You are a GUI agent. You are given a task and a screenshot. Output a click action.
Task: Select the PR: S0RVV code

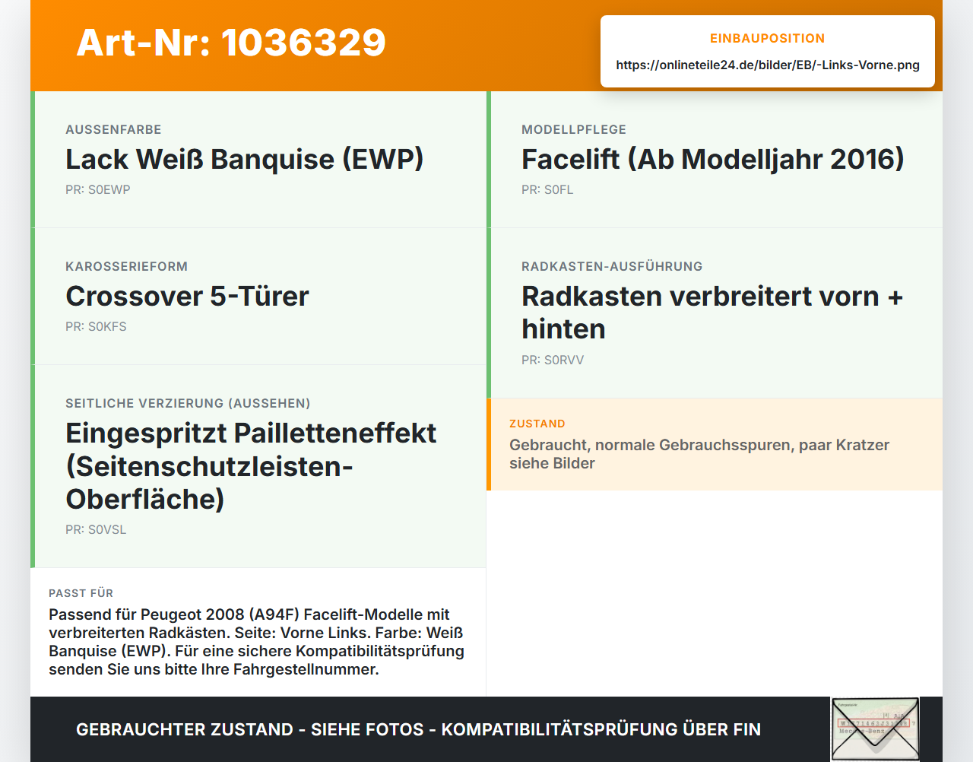[x=553, y=360]
